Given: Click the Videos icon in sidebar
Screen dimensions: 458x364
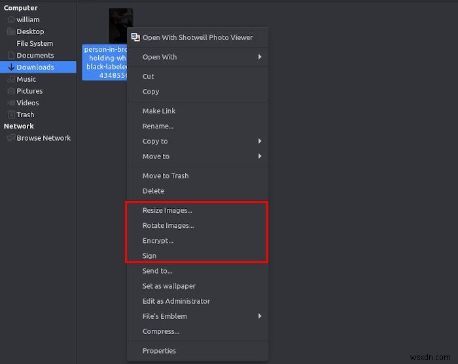Looking at the screenshot, I should [x=11, y=103].
